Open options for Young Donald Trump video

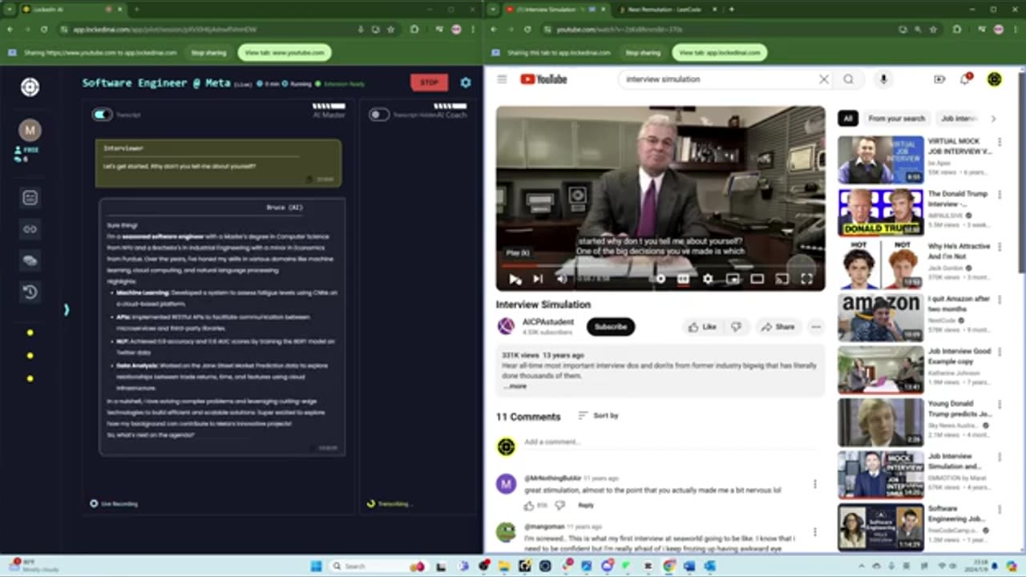point(1000,406)
